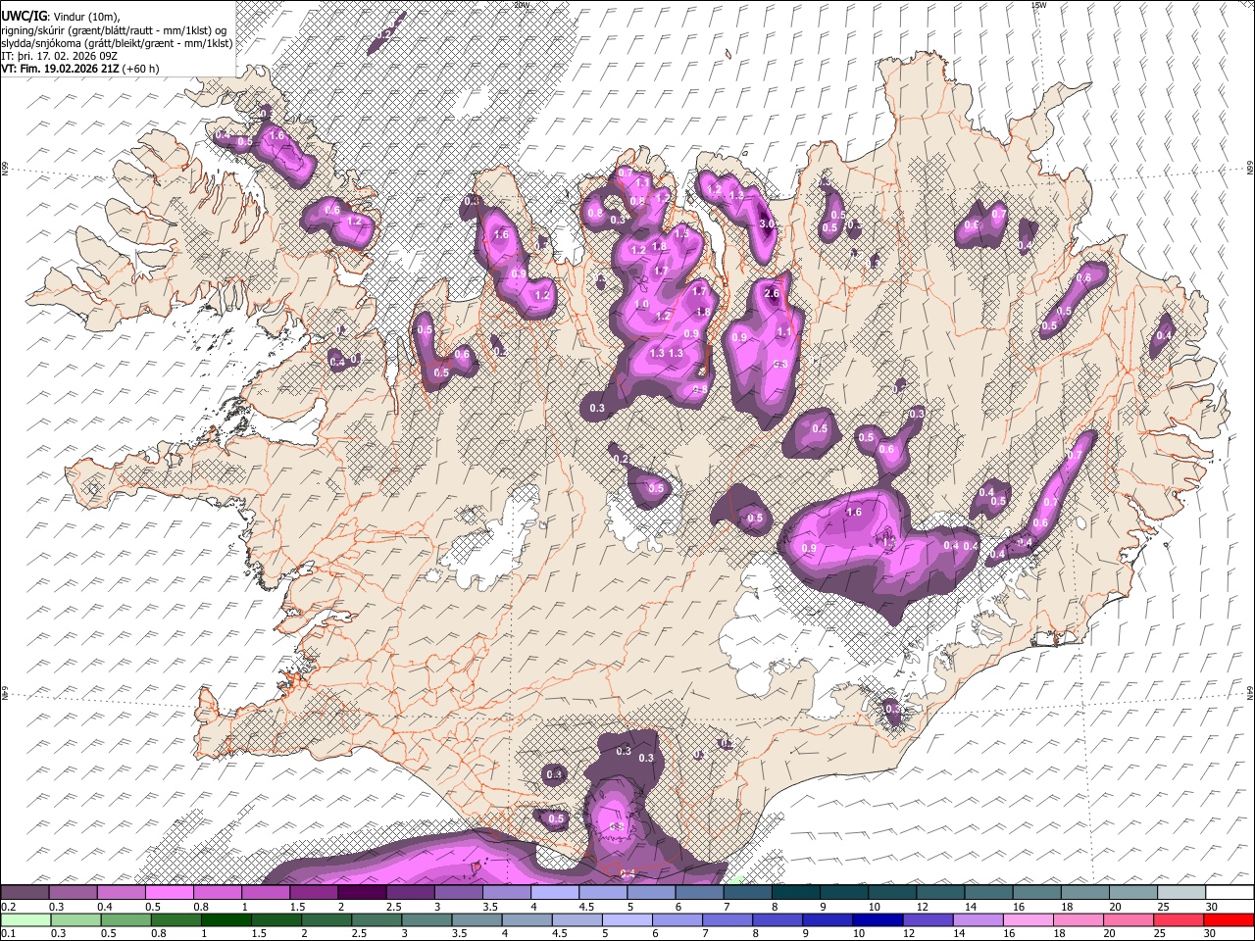Click the upper-row dark teal swatch between 8 and 9
This screenshot has height=941, width=1255.
click(796, 893)
